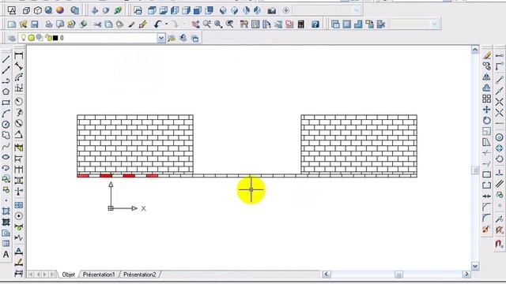Image resolution: width=506 pixels, height=284 pixels.
Task: Undo the last action
Action: point(157,24)
